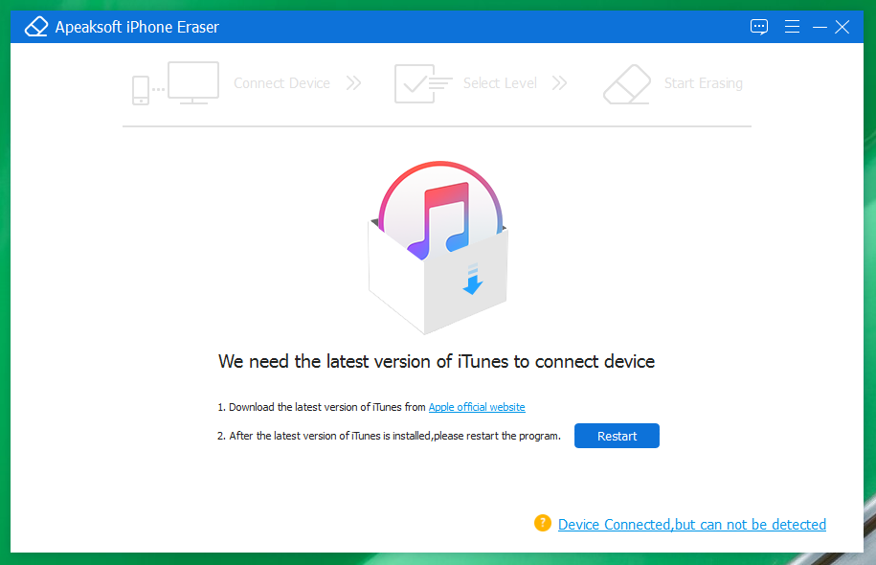Open the Apple official website link
This screenshot has width=876, height=565.
coord(477,407)
